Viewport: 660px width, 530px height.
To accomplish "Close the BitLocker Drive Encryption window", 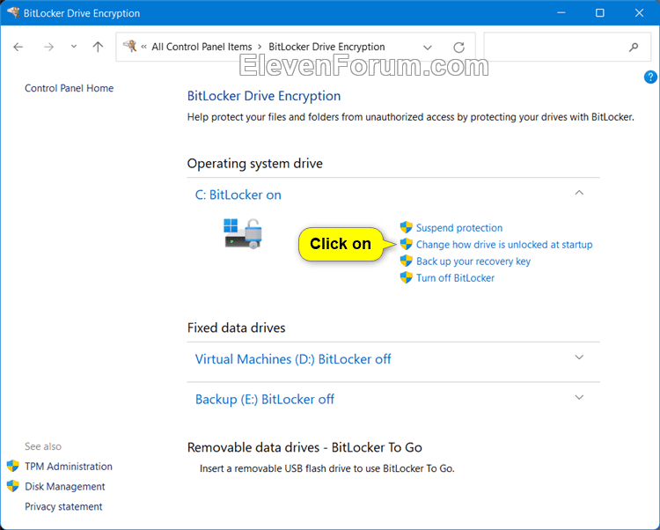I will click(639, 13).
